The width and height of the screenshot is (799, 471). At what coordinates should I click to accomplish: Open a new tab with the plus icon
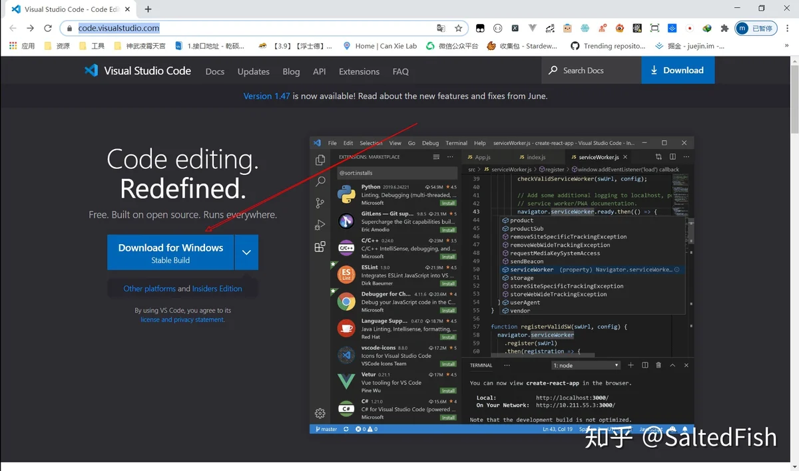(148, 9)
